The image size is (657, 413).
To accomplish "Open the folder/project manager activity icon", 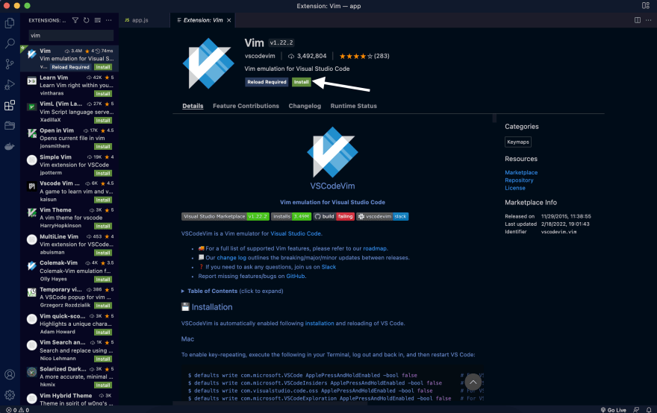I will 10,125.
